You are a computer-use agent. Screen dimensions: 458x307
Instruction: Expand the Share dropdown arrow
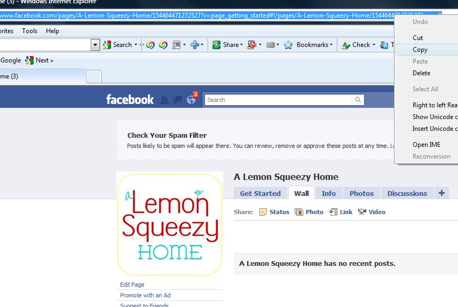pos(242,45)
